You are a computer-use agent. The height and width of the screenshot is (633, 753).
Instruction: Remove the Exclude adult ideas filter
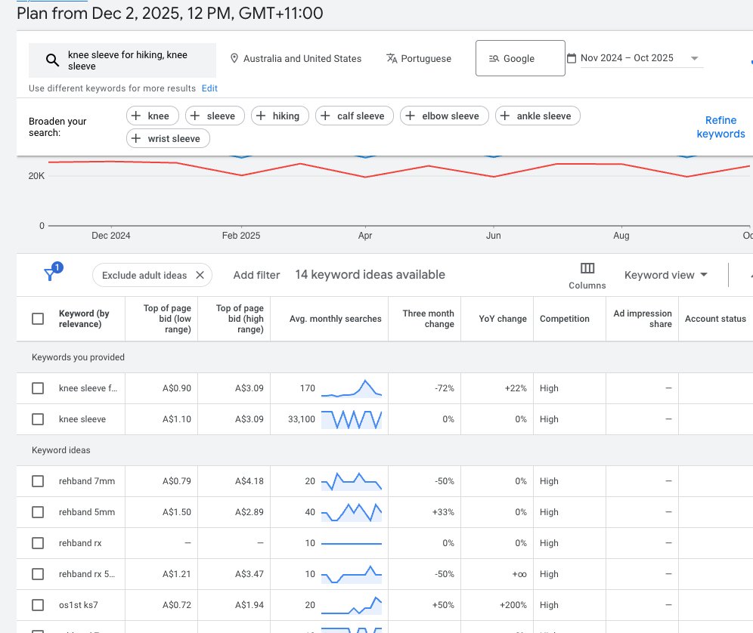tap(200, 275)
